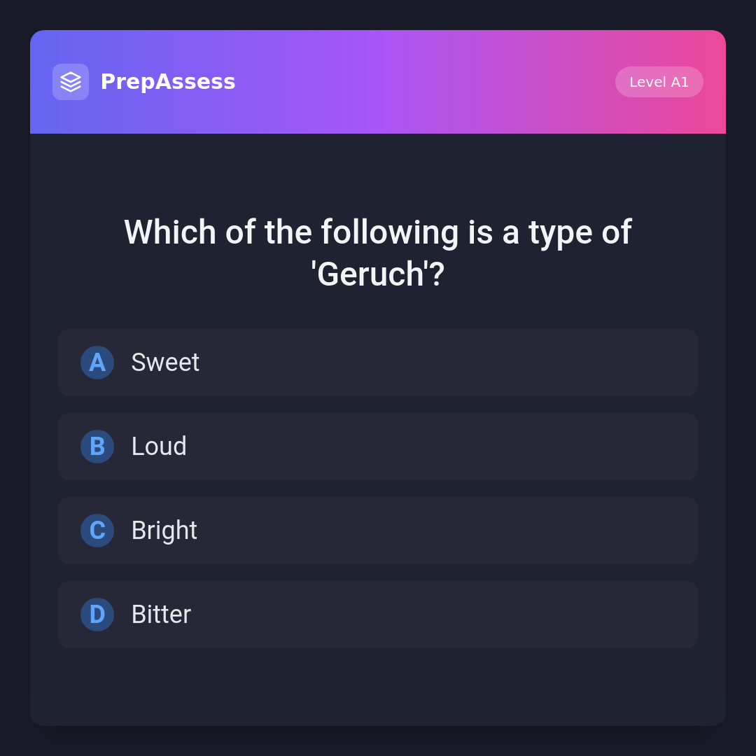Click the PrepAssess stacked layers logo icon

click(x=71, y=82)
